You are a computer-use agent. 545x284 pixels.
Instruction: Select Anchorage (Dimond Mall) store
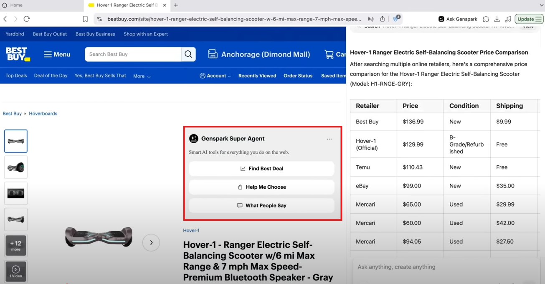(259, 54)
